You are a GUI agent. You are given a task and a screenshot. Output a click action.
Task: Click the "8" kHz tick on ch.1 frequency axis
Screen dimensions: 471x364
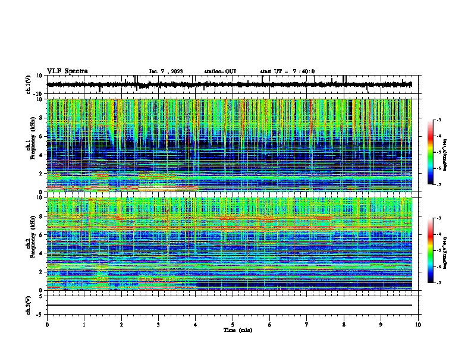click(x=42, y=118)
